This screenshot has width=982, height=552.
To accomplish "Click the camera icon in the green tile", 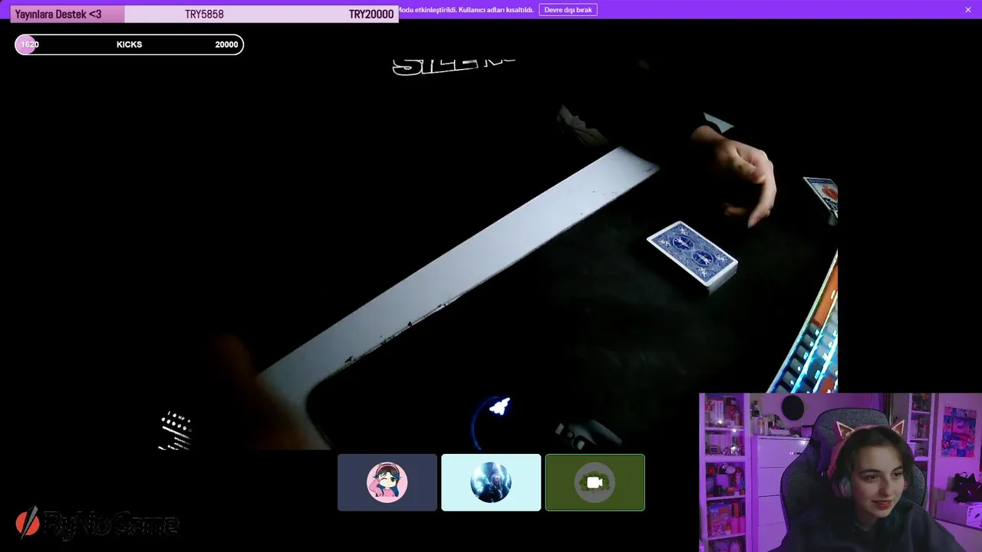I will pyautogui.click(x=595, y=482).
